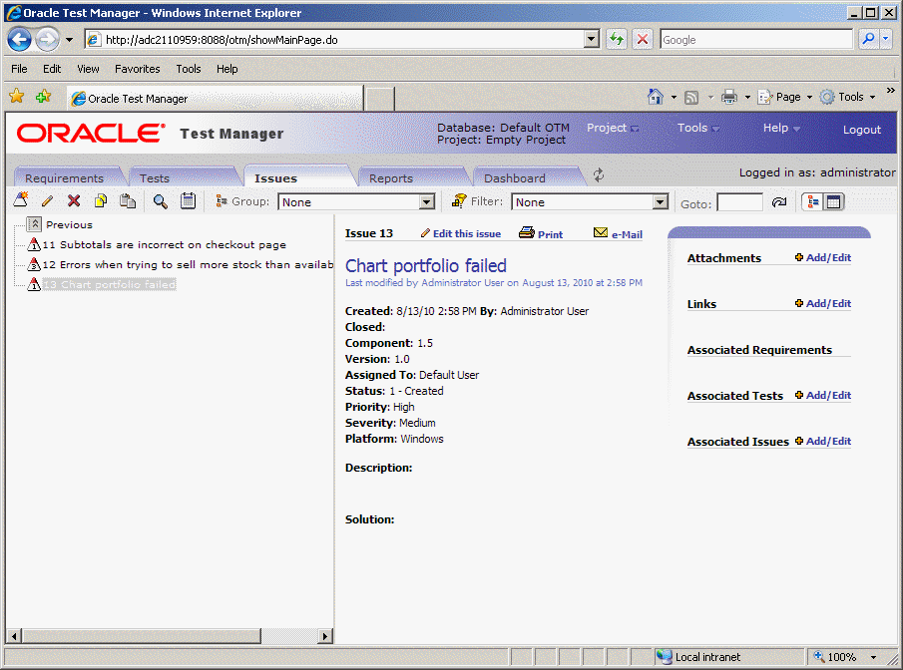Click the scrollbar left arrow in tree pane

tap(14, 635)
